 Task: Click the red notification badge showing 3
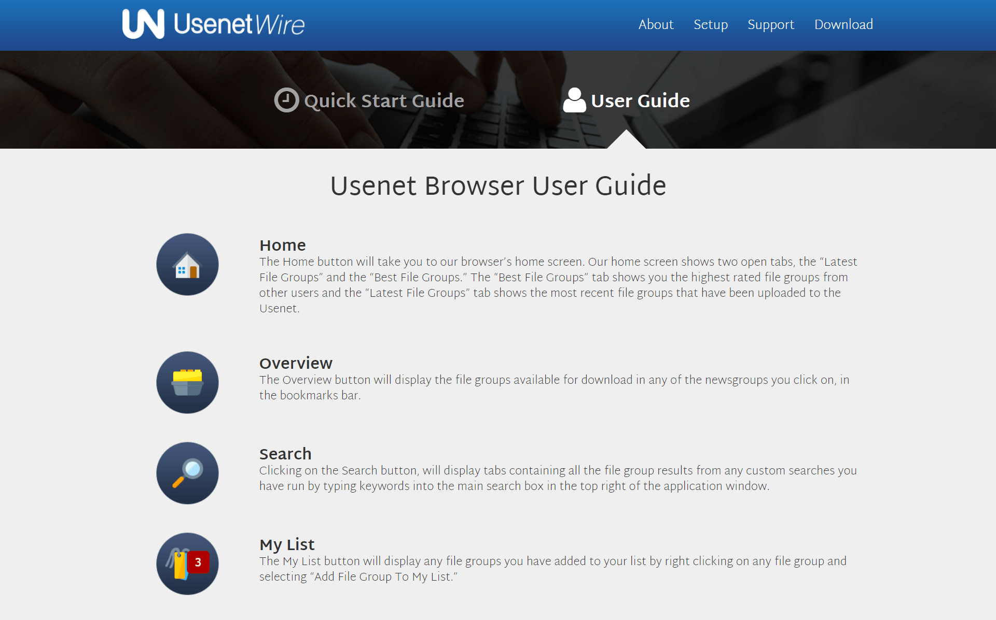198,561
